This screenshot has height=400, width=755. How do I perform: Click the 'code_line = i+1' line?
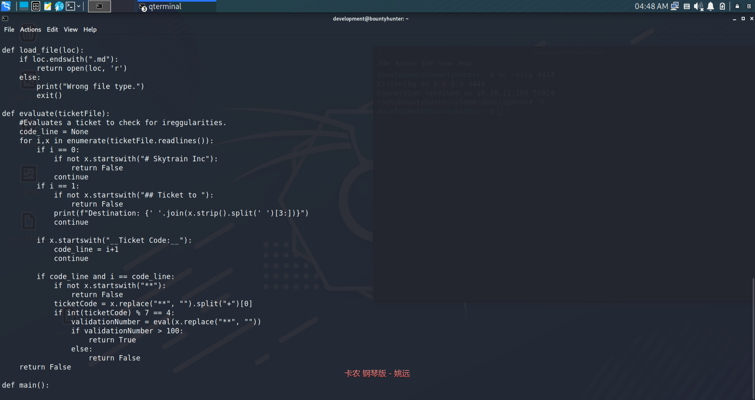coord(86,249)
